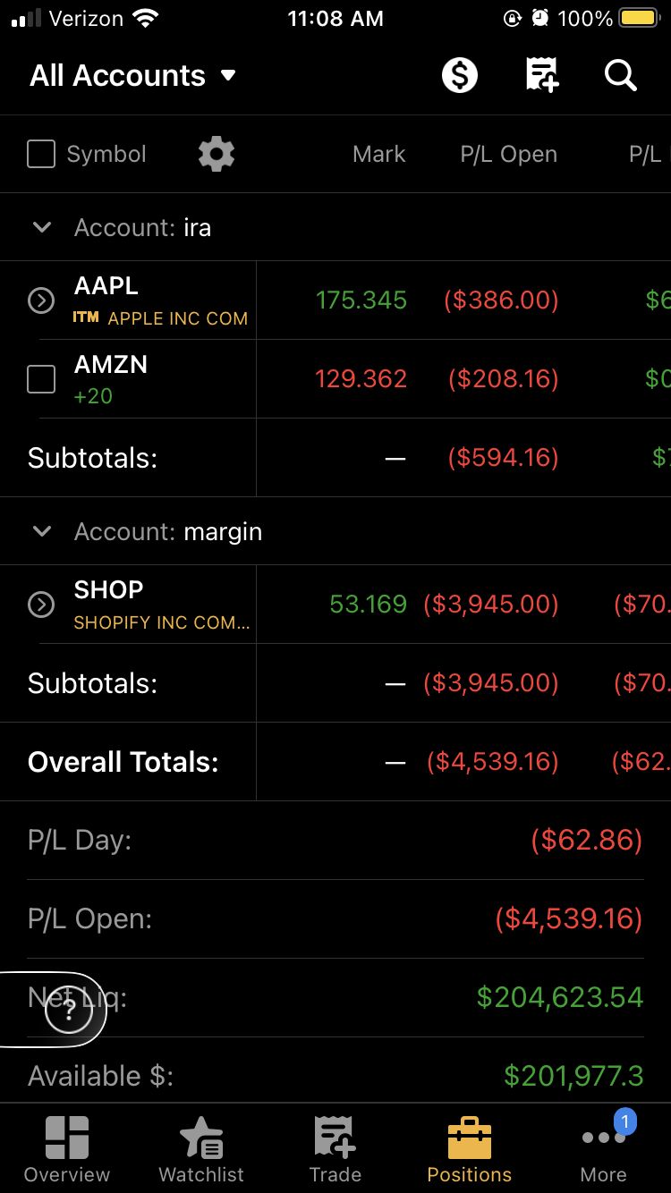Open the Trade tab
Screen dimensions: 671x1193
(x=335, y=1149)
